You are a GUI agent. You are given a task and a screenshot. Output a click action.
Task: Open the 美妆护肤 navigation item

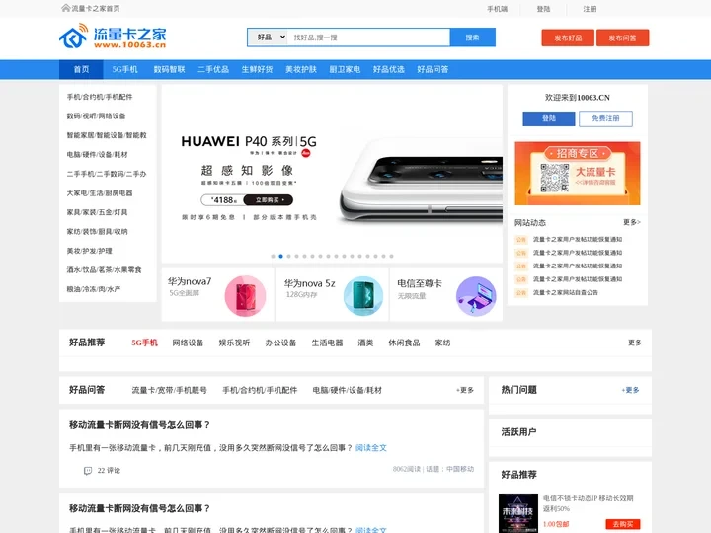point(301,69)
